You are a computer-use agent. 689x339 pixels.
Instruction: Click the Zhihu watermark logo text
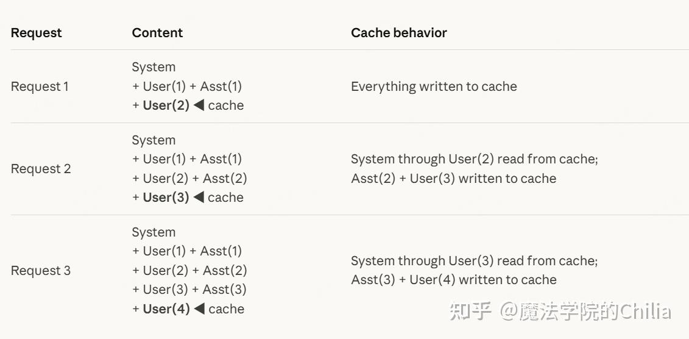point(470,312)
